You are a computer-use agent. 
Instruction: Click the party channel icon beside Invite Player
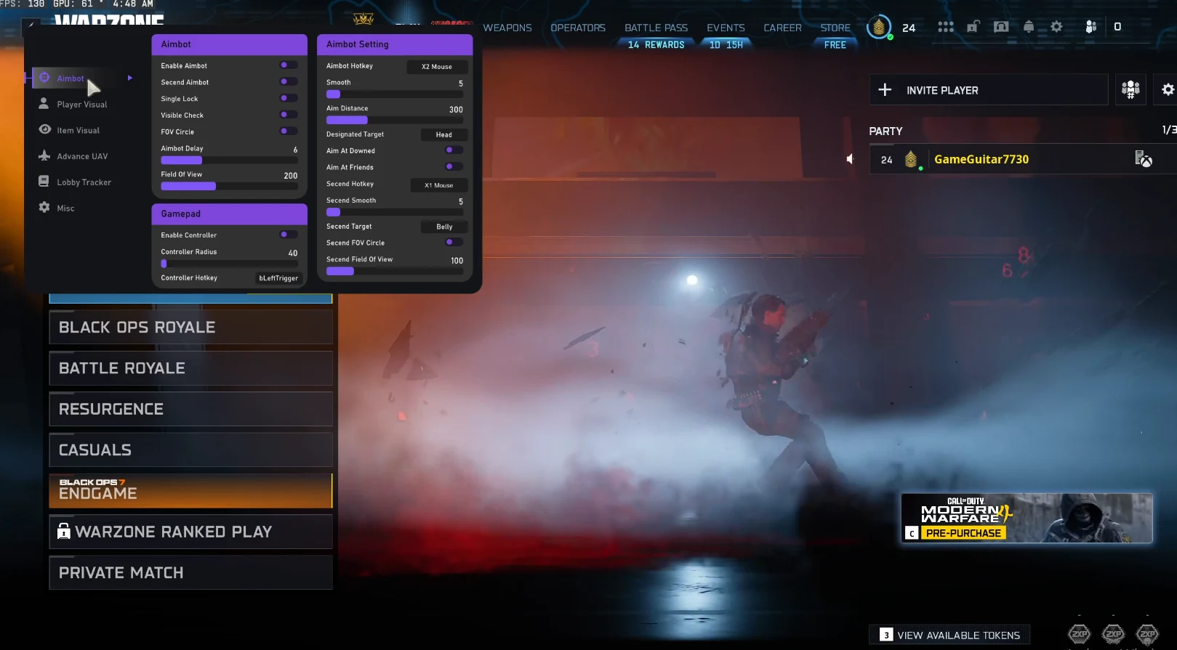[1130, 89]
